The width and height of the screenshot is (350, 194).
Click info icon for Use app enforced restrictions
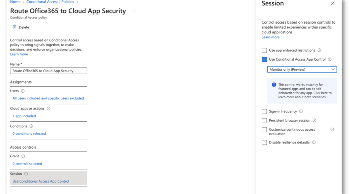pyautogui.click(x=319, y=50)
